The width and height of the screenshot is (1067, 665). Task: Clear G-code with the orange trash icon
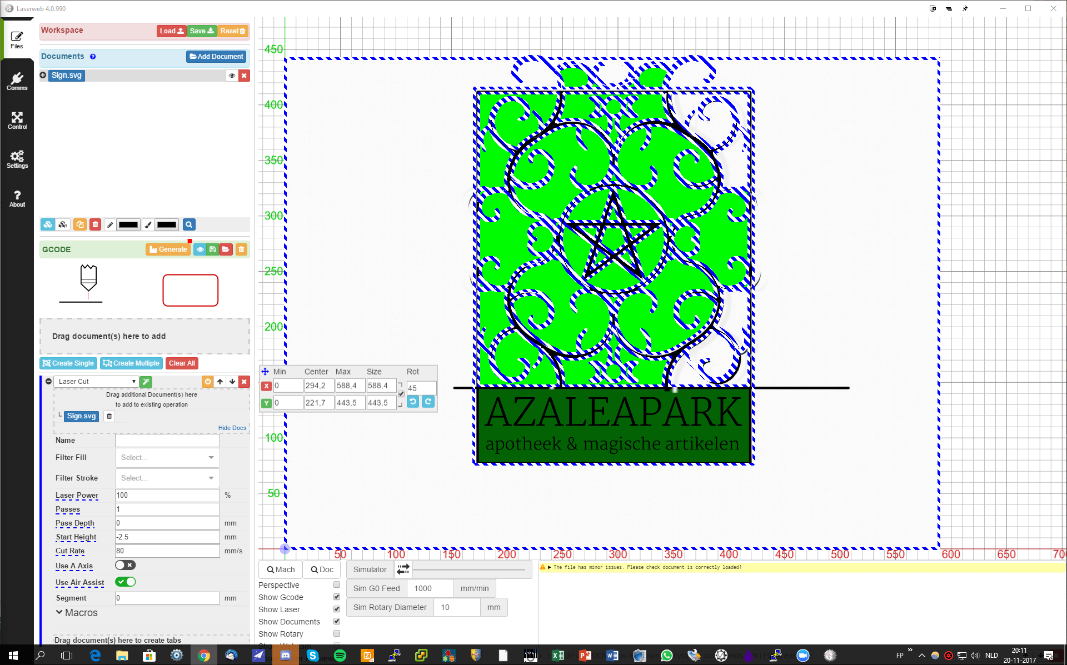241,249
